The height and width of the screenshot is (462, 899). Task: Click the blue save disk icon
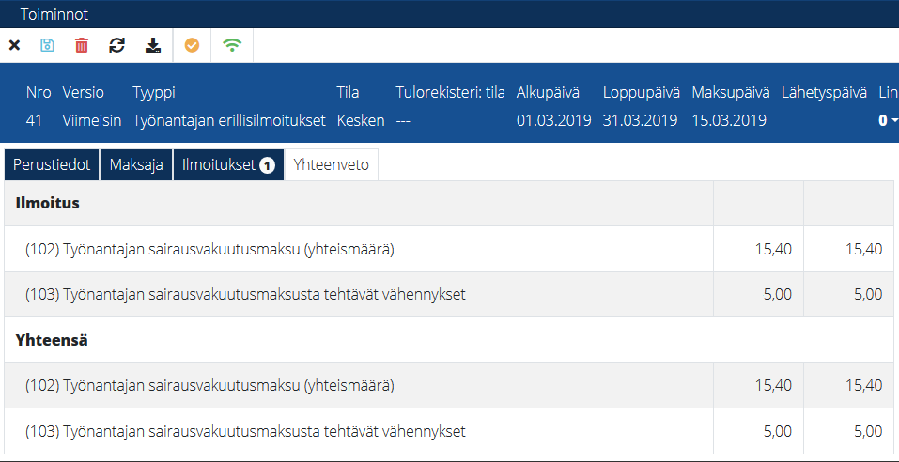48,45
